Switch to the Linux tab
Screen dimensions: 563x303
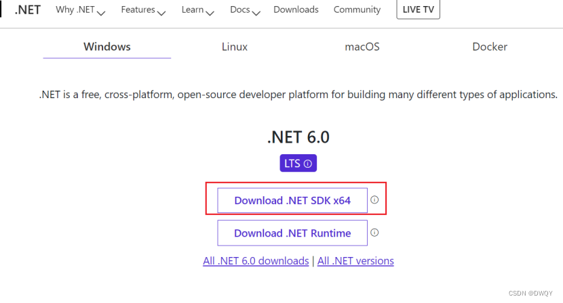[235, 47]
